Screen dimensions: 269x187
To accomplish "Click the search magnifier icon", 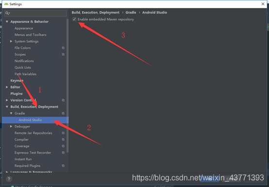I will pyautogui.click(x=7, y=13).
